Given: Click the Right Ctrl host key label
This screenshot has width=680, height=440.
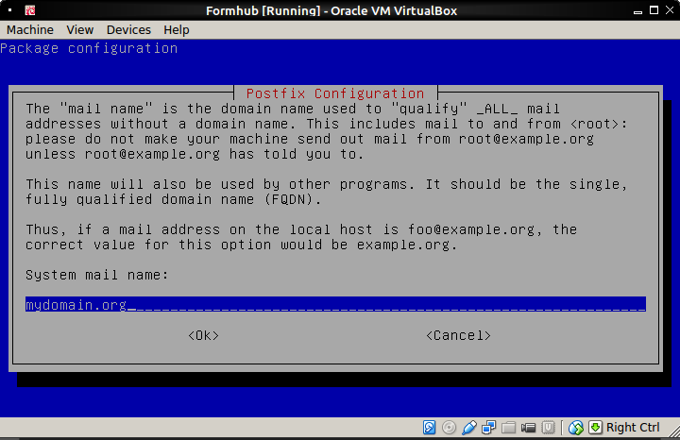Looking at the screenshot, I should (x=633, y=428).
